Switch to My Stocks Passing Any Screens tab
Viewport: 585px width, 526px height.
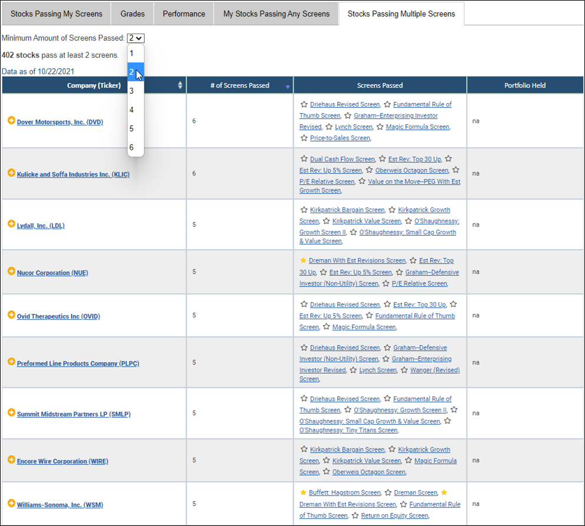[277, 14]
